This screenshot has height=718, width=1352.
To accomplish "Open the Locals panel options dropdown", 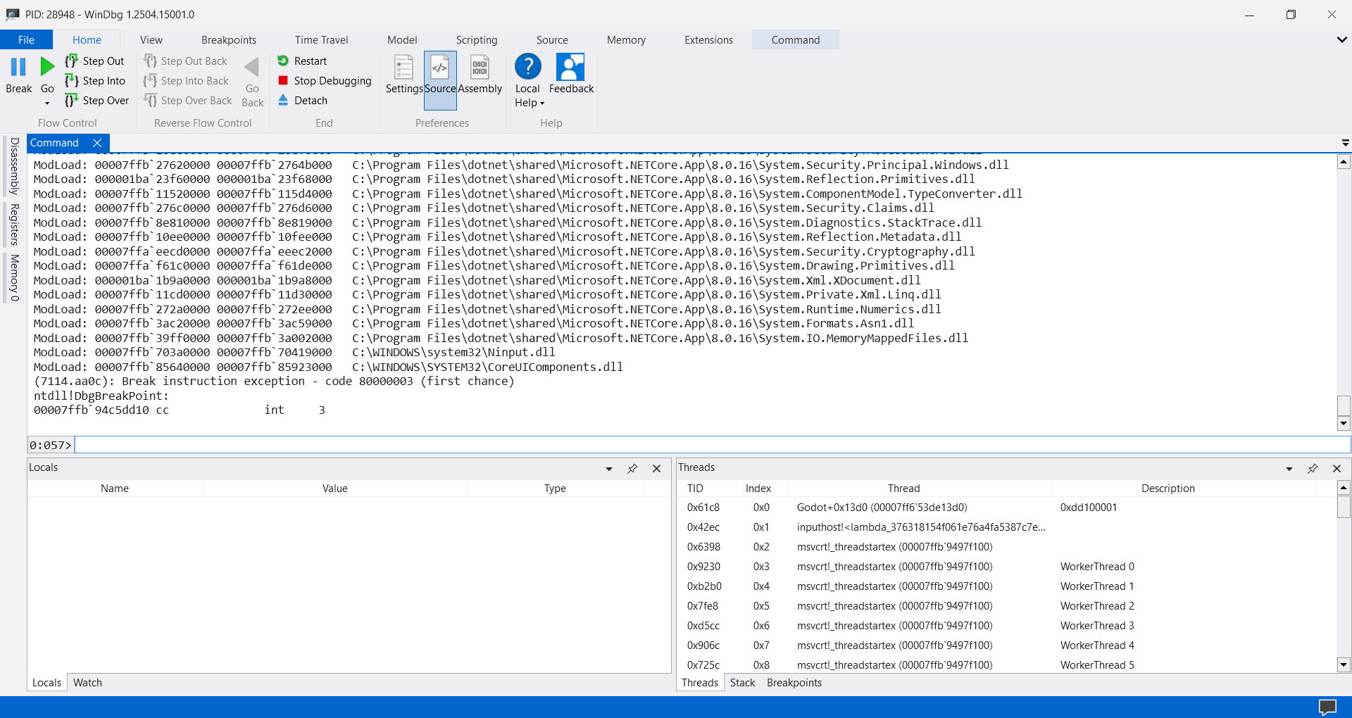I will [x=609, y=469].
